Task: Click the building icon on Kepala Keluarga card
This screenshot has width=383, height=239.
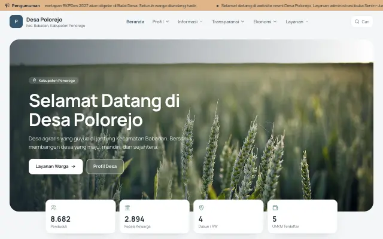Action: pos(127,207)
